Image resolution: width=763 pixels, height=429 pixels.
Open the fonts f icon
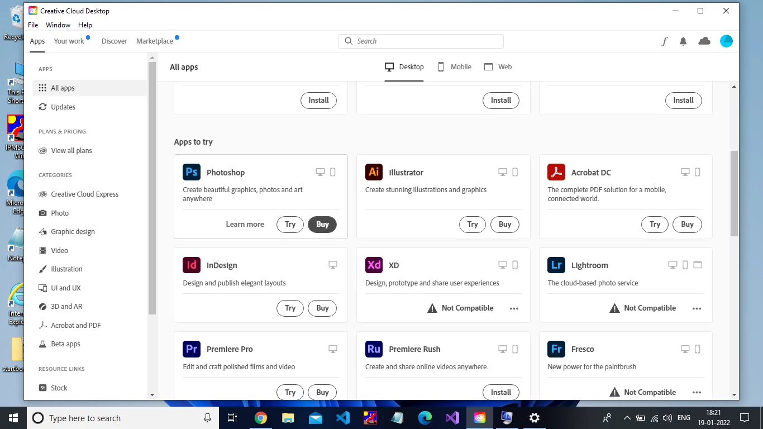[665, 41]
